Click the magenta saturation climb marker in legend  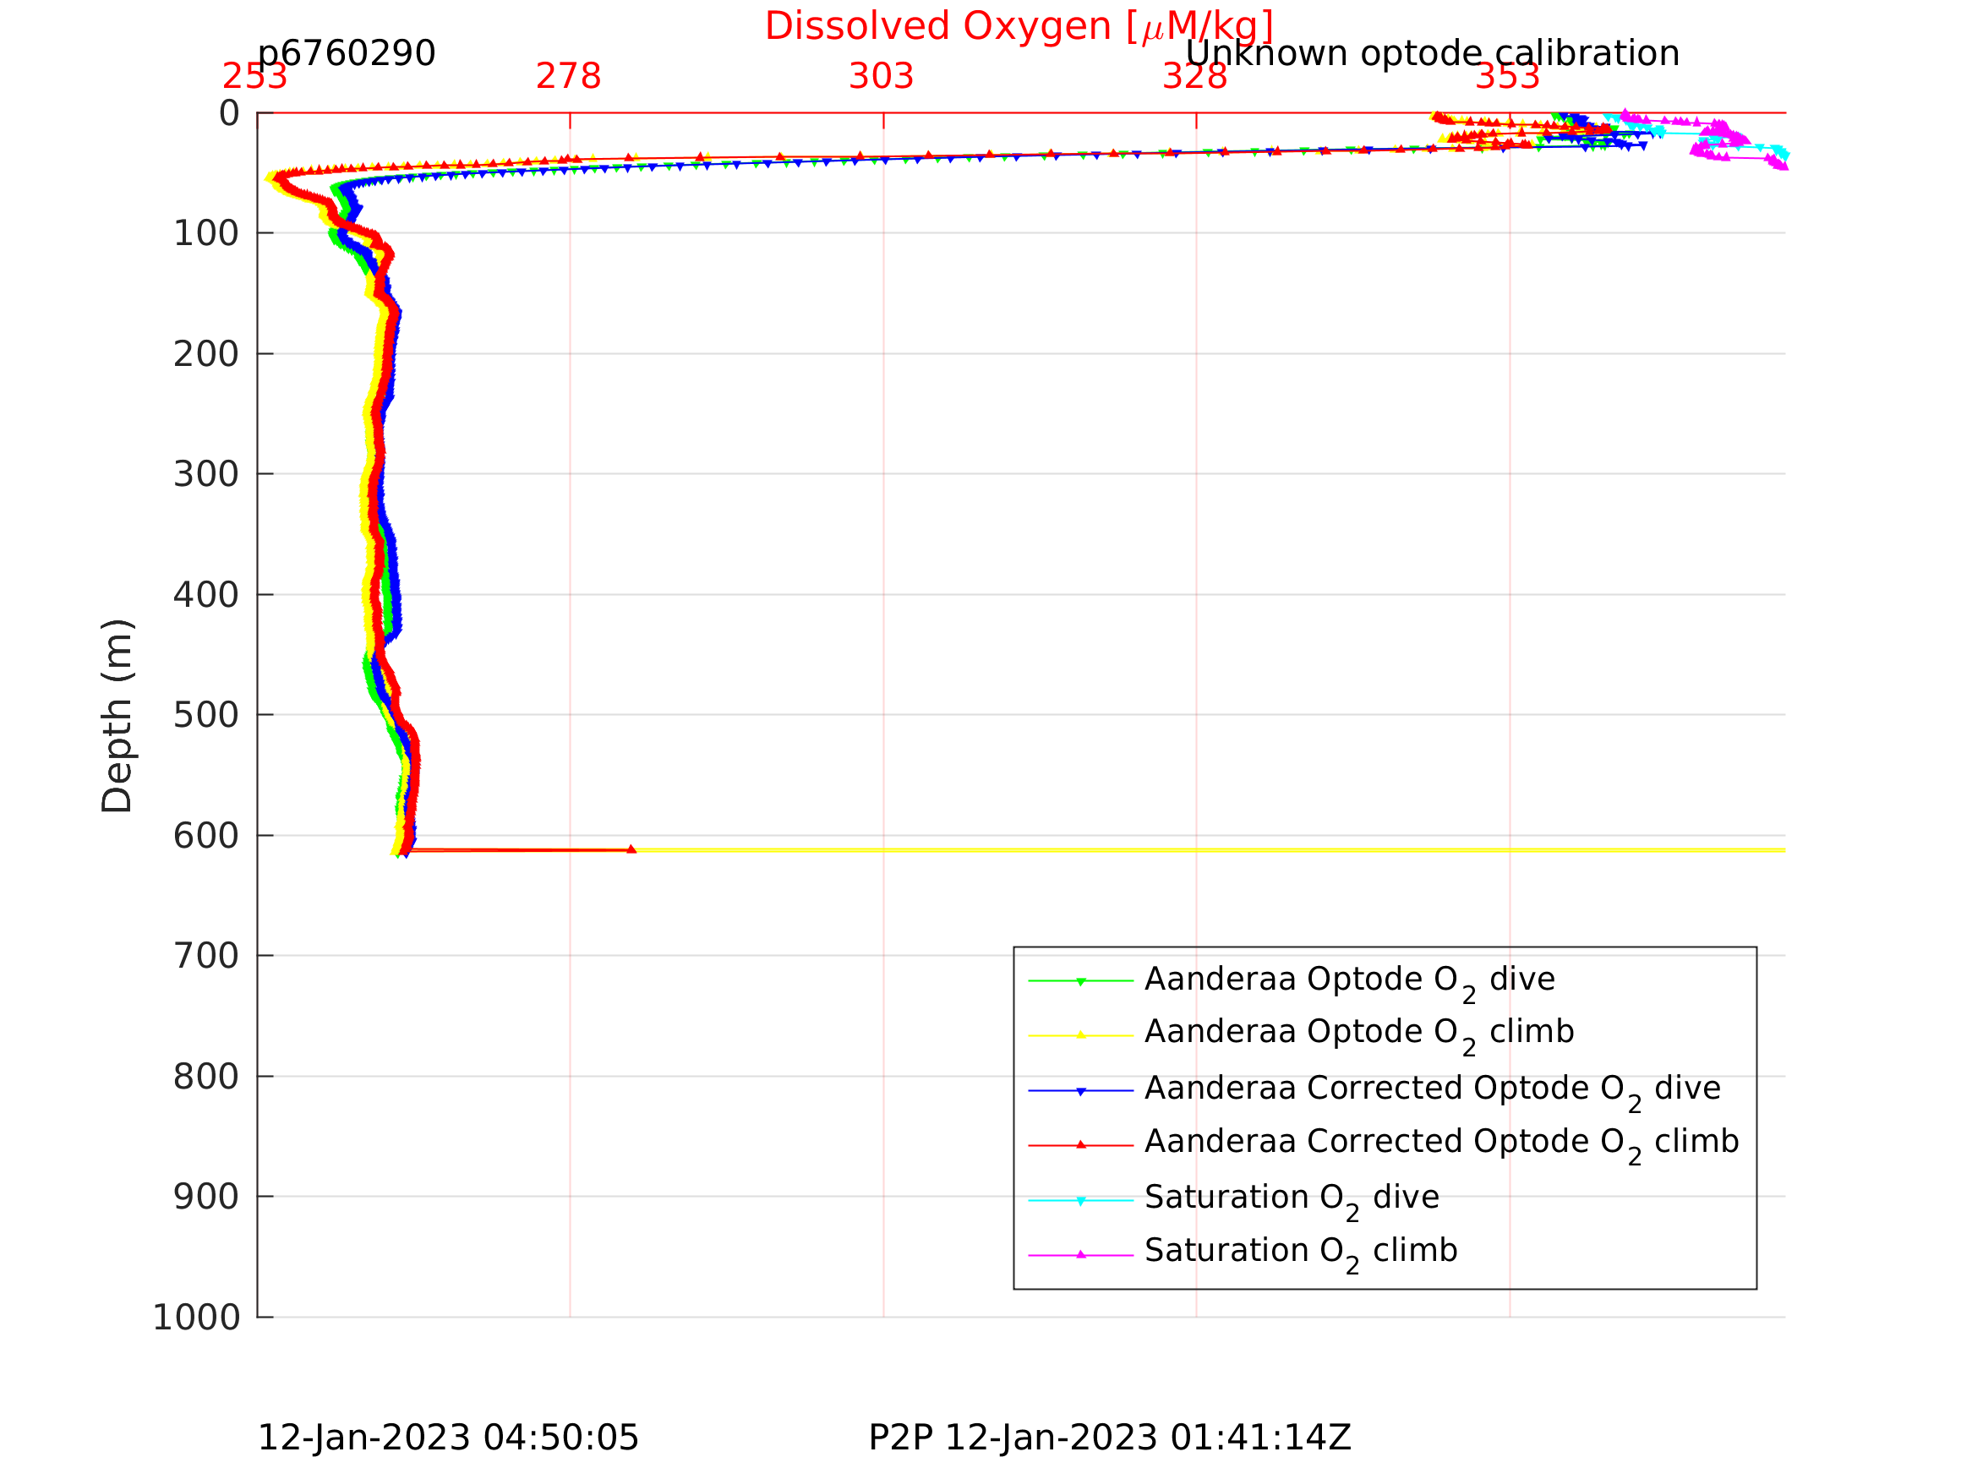(x=1080, y=1254)
